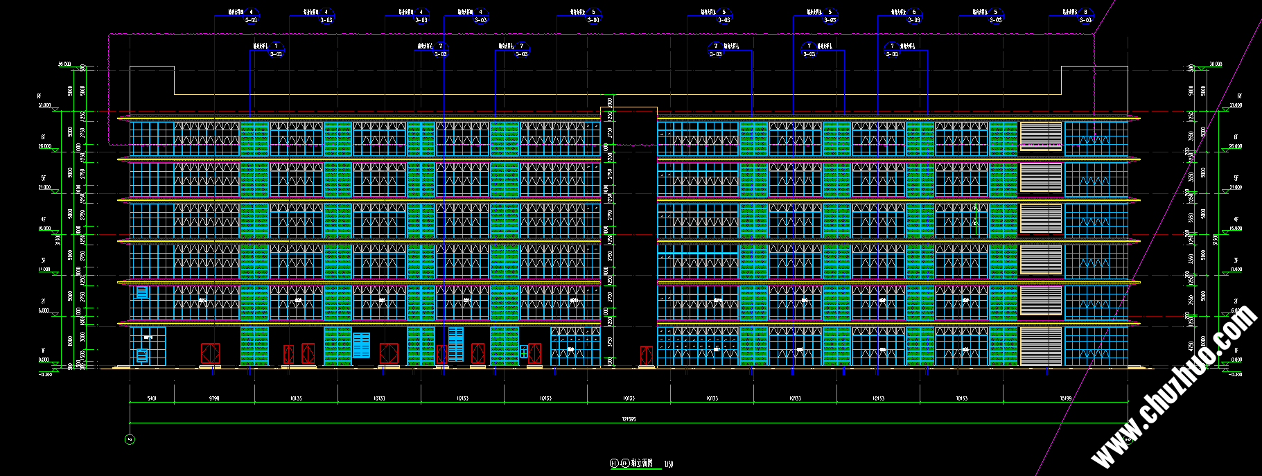Click the overall dimension text 121595
The height and width of the screenshot is (476, 1262).
click(629, 419)
